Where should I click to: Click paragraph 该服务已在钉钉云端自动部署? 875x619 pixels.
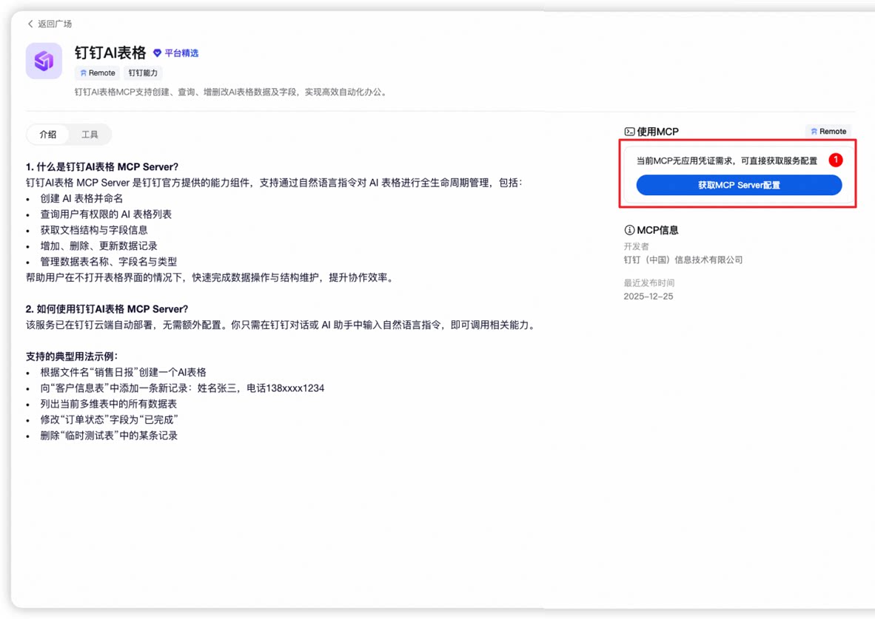281,325
